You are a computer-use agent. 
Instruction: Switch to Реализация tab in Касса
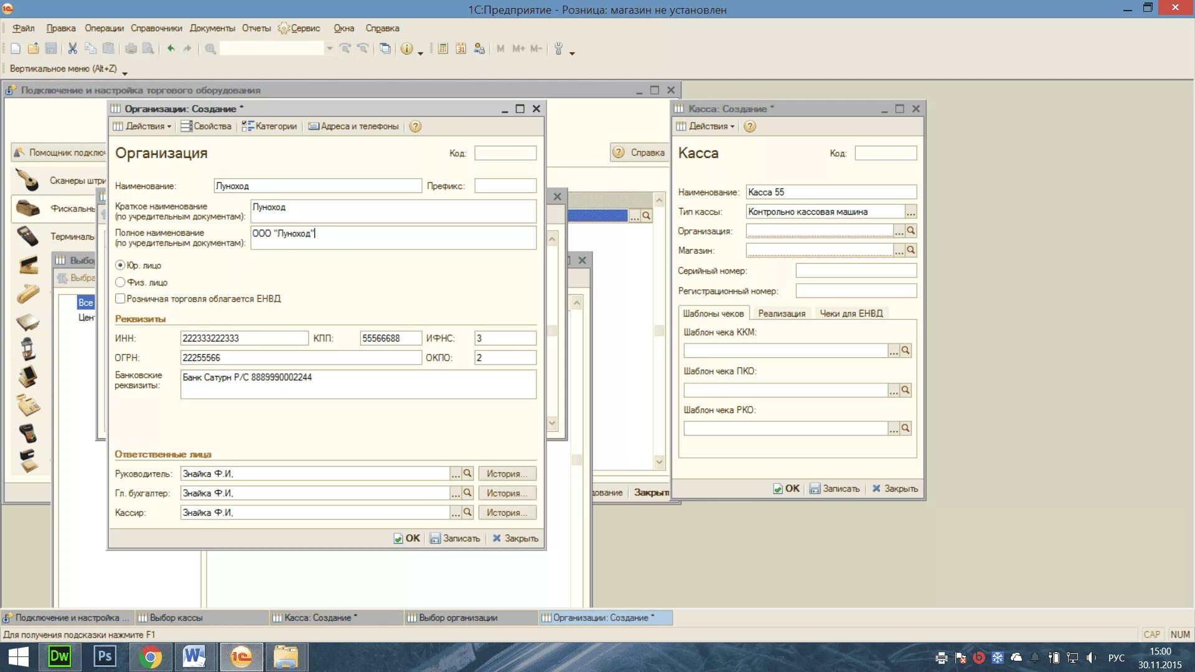782,314
